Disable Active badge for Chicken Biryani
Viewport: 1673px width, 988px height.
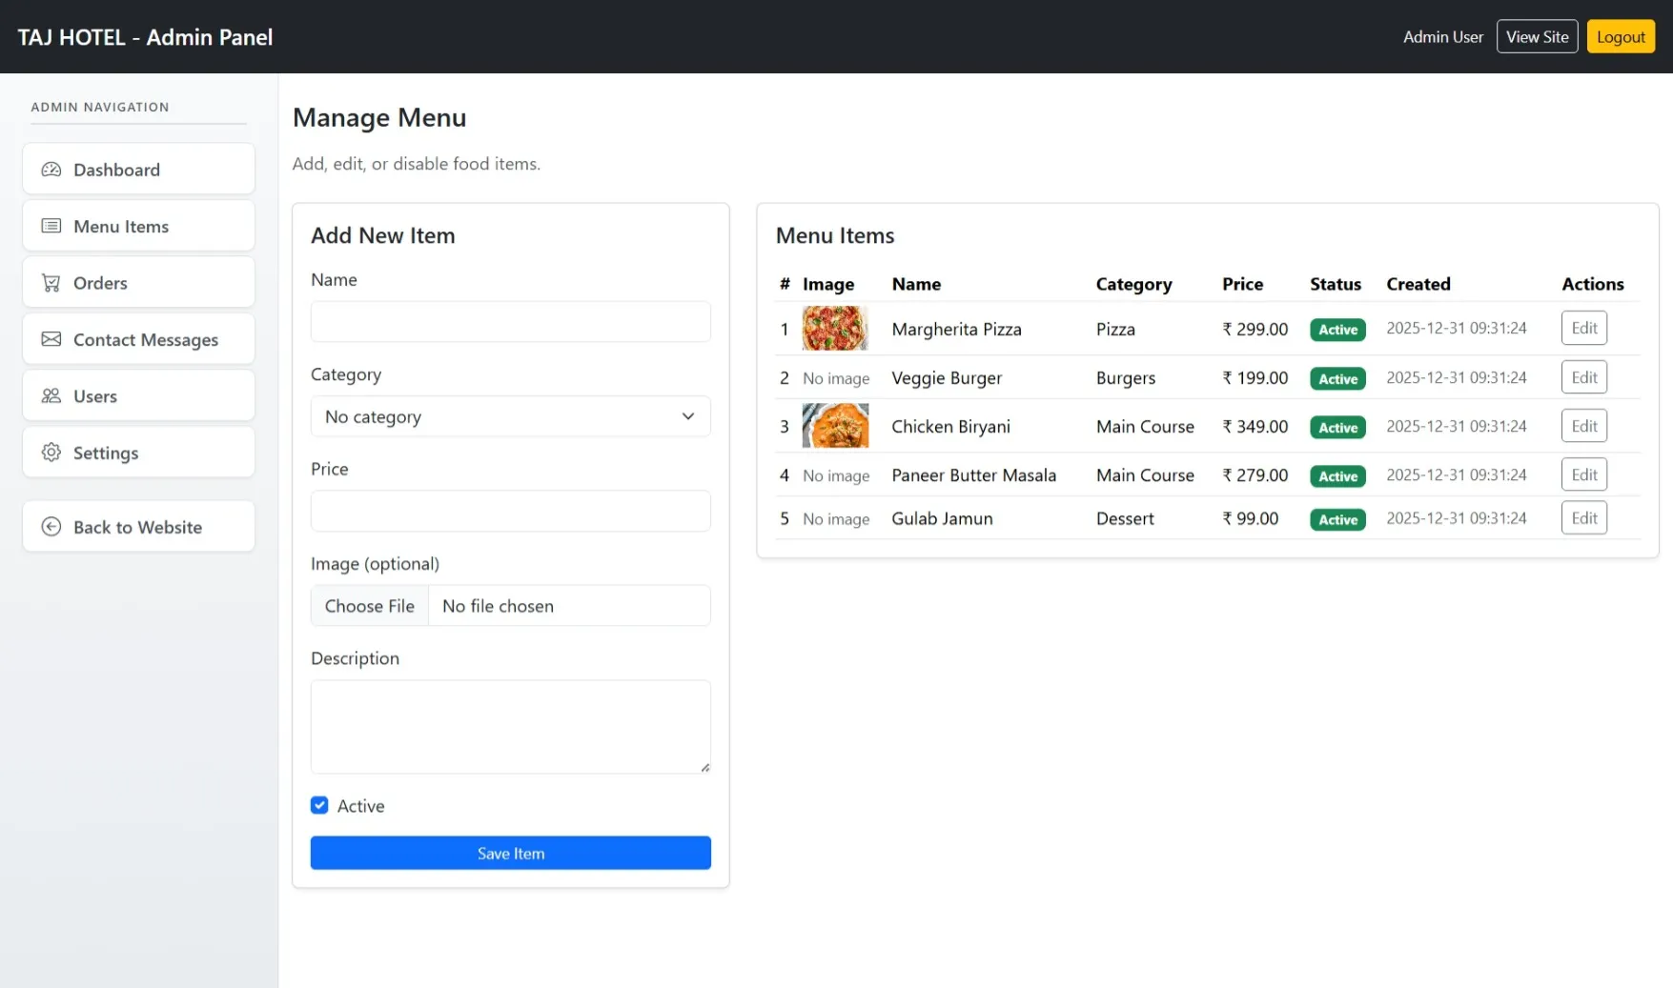coord(1336,427)
